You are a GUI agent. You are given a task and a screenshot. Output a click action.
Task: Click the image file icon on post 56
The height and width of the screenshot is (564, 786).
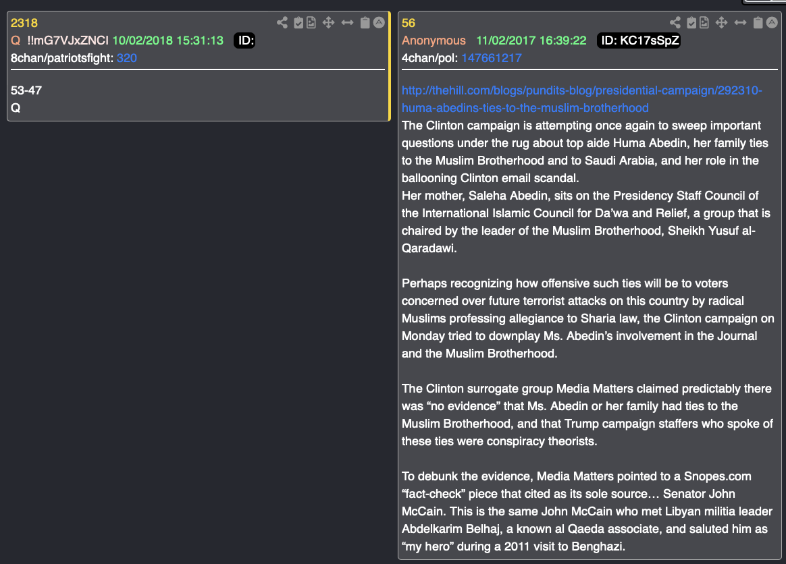704,22
